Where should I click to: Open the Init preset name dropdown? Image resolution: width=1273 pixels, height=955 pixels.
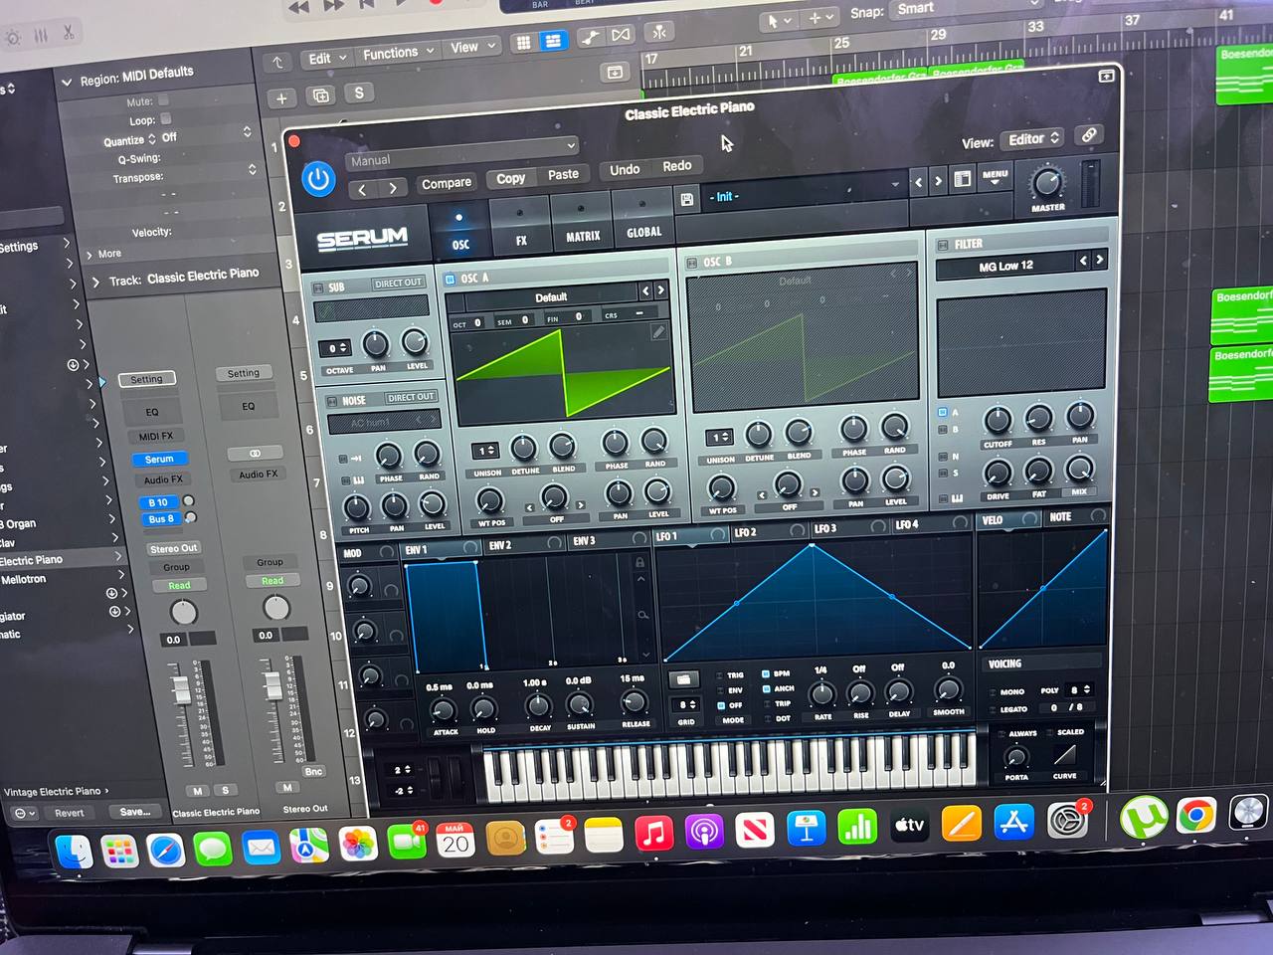click(x=804, y=192)
